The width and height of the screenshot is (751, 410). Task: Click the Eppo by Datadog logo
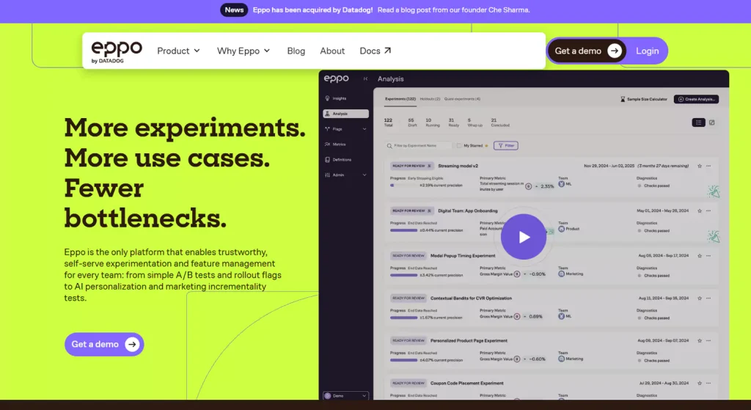[117, 52]
